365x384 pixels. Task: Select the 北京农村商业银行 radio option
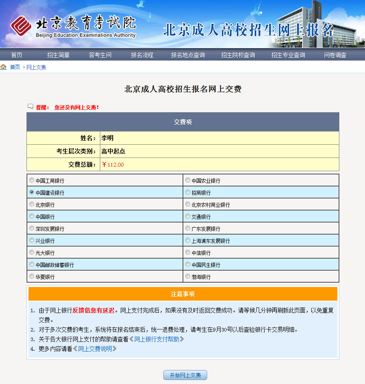point(188,204)
